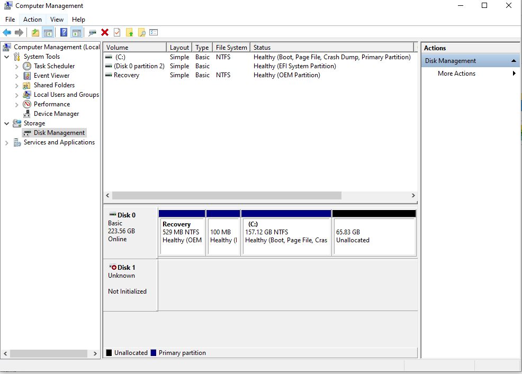Screen dimensions: 522x374
Task: Expand the Task Scheduler tree node
Action: pyautogui.click(x=17, y=67)
